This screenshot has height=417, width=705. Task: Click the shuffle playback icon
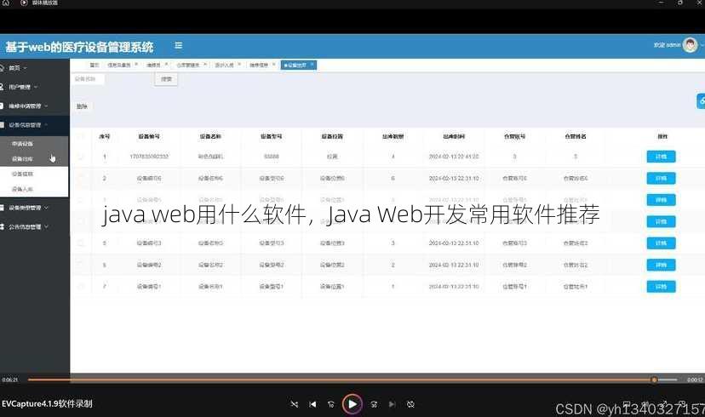(x=295, y=404)
